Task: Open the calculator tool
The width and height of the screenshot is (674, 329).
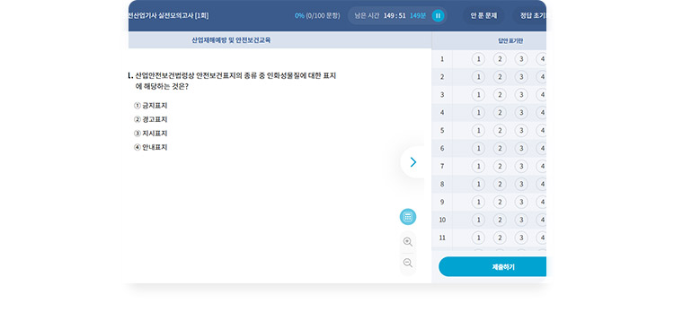Action: point(408,217)
